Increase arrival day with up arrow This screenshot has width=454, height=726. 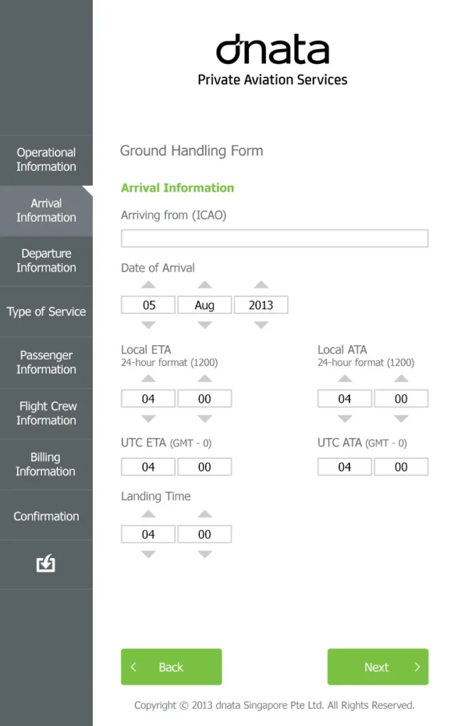coord(148,285)
